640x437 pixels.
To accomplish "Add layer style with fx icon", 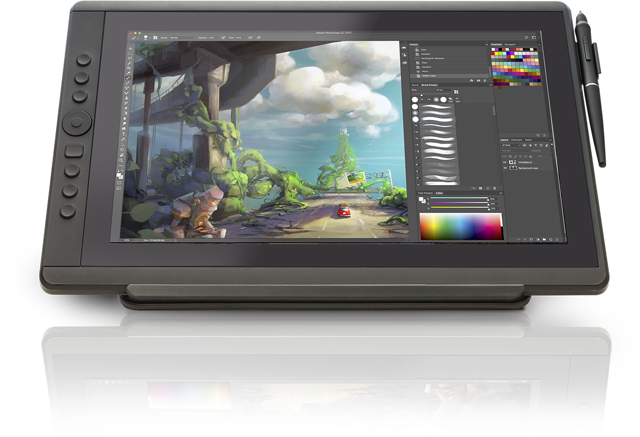I will click(525, 239).
